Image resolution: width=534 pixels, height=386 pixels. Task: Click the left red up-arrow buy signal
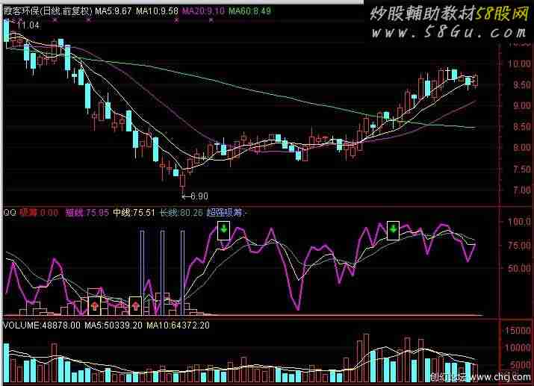click(94, 305)
